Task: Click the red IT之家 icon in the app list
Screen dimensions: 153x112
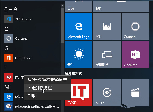Action: click(x=9, y=77)
